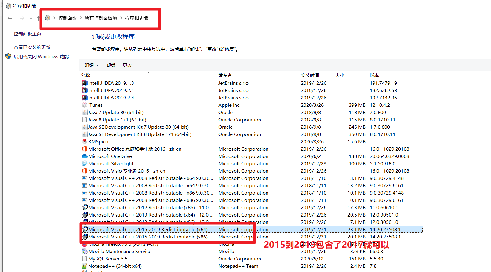Select the 程序和功能 breadcrumb segment
The width and height of the screenshot is (491, 272).
(137, 18)
